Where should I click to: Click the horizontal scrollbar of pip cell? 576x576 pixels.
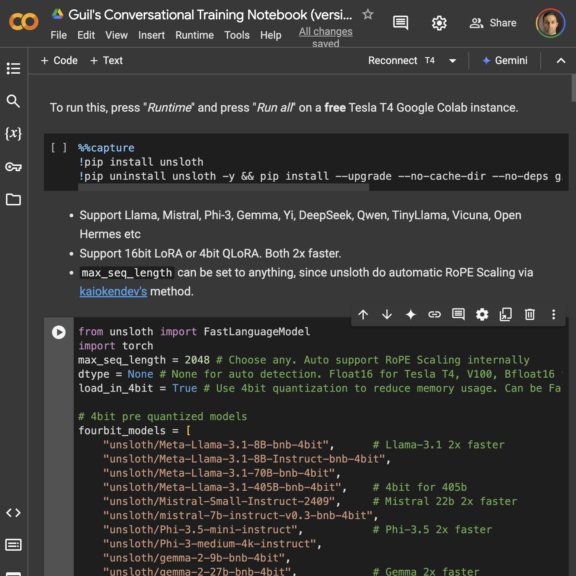223,188
